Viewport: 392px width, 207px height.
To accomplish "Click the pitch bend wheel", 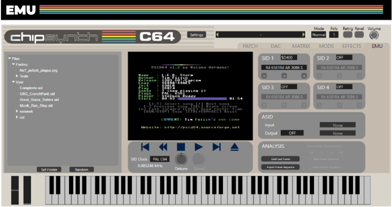I will (x=15, y=190).
